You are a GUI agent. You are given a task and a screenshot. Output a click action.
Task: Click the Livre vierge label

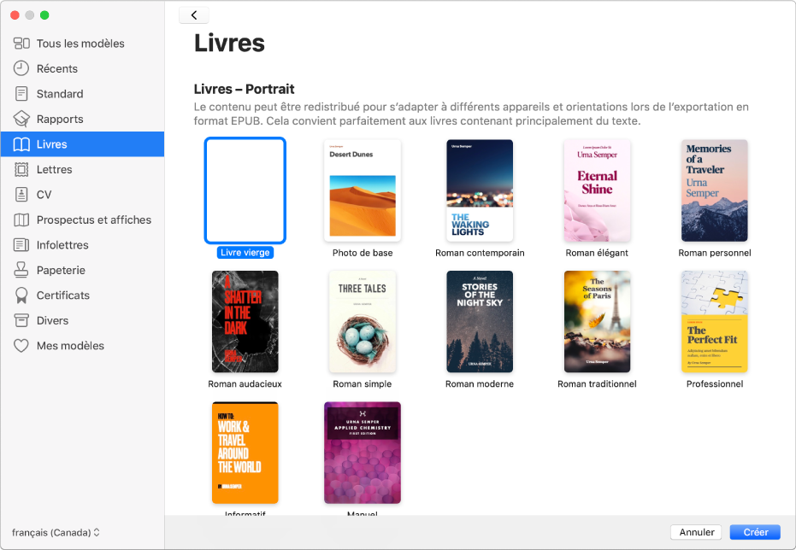pos(245,253)
